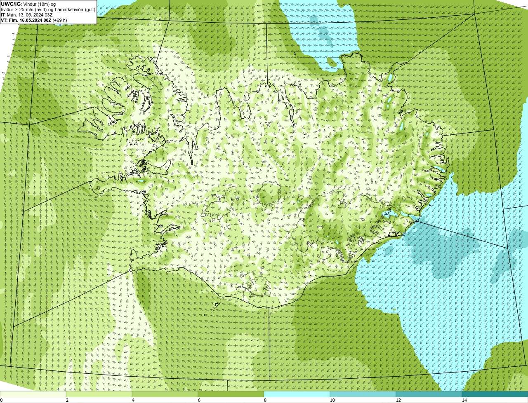Click the above-14 m/s dark teal swatch

tap(495, 394)
